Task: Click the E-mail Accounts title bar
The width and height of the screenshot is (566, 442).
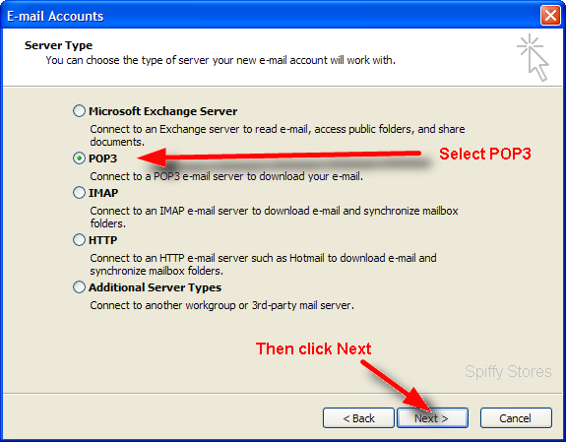Action: tap(271, 16)
